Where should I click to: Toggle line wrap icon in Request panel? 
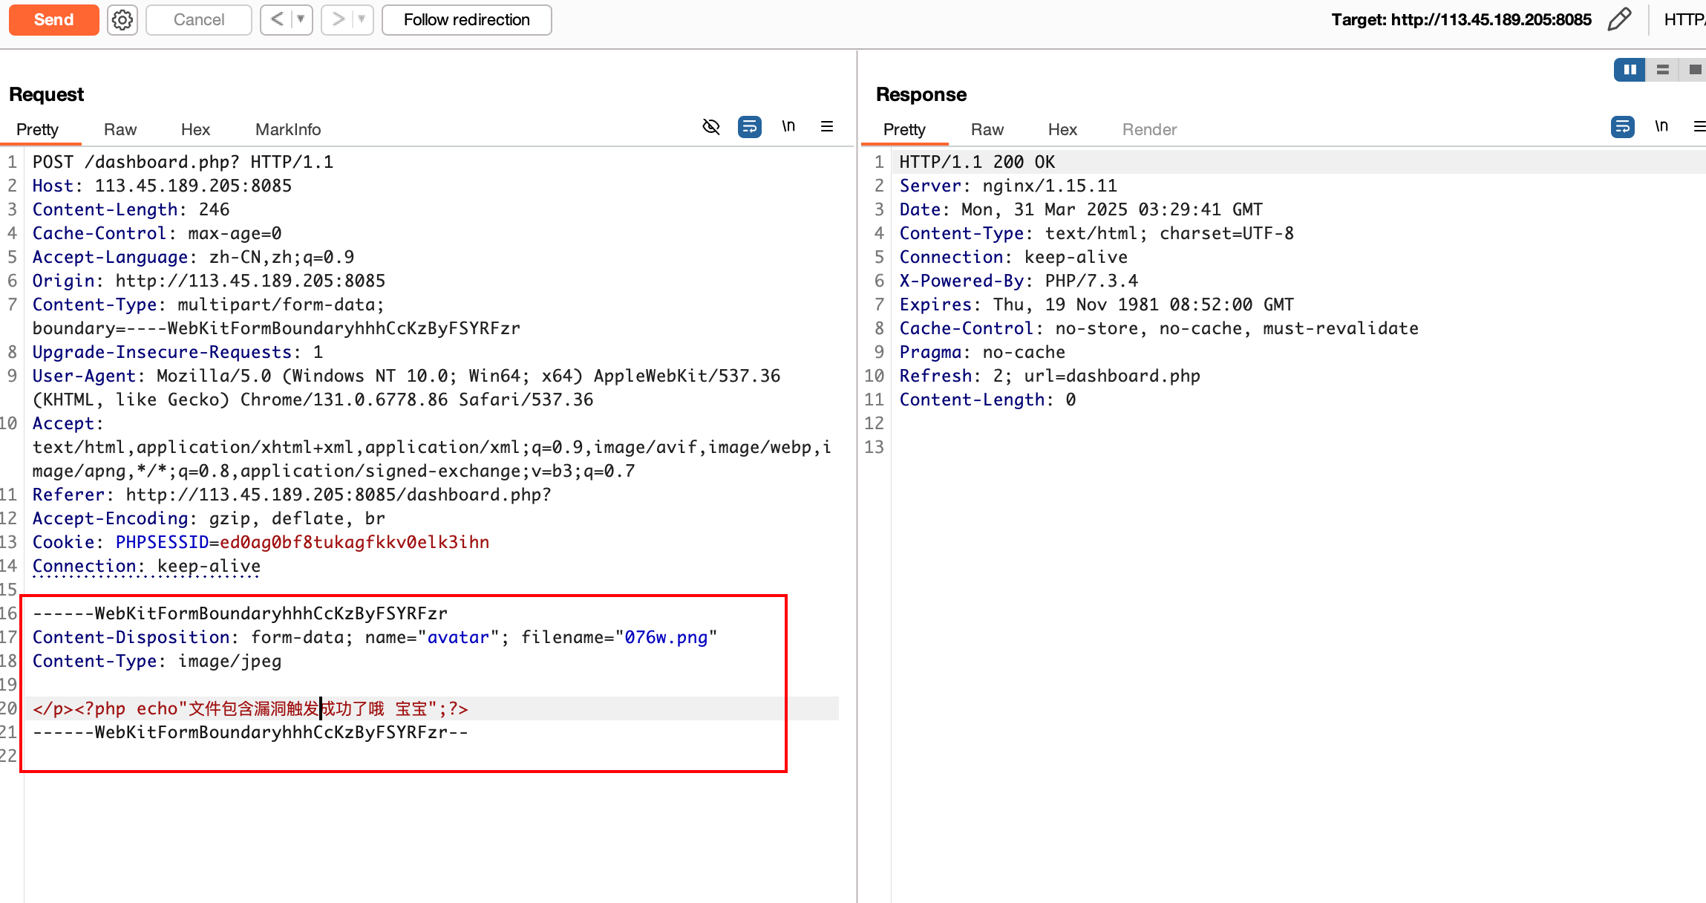pos(749,127)
